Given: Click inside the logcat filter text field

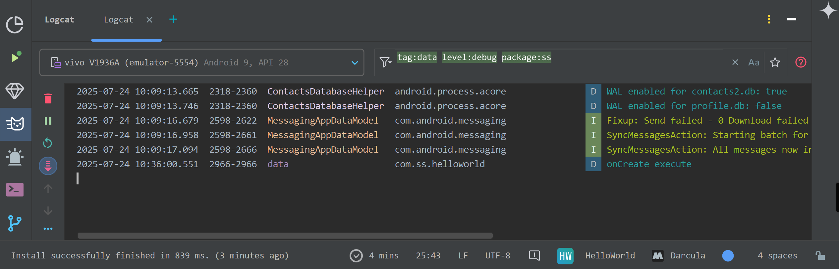Looking at the screenshot, I should pyautogui.click(x=630, y=62).
